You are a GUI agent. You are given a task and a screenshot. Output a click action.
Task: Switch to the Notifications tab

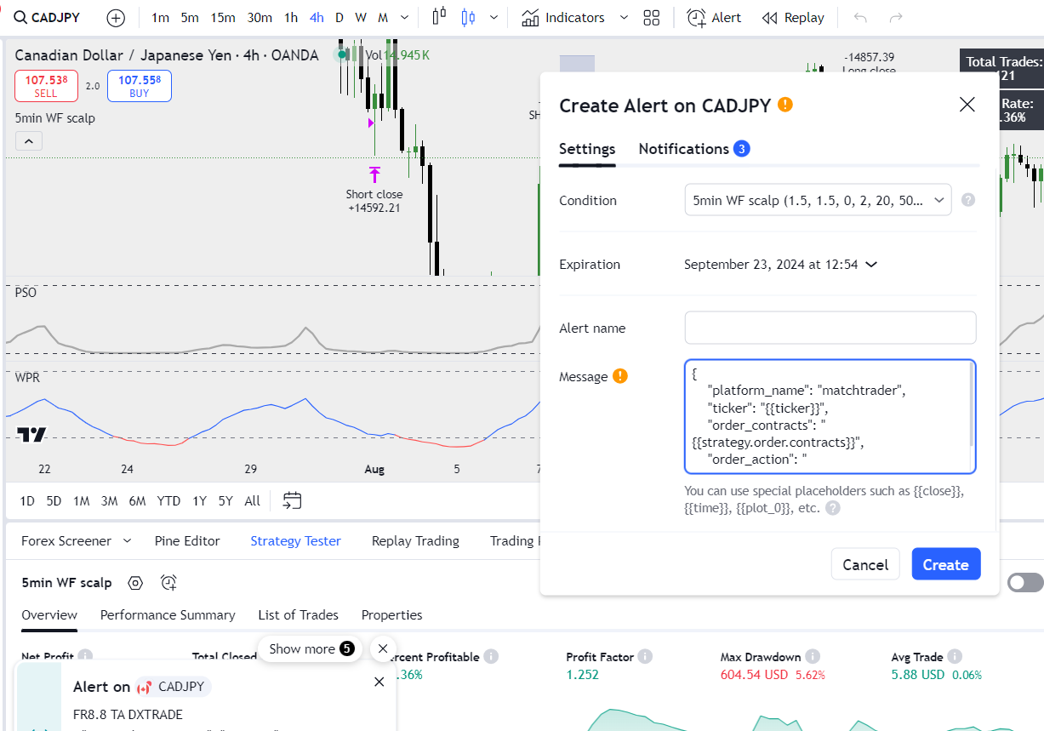693,149
